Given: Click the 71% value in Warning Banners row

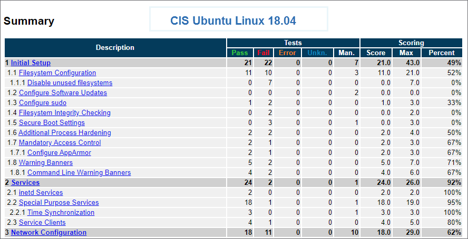Looking at the screenshot, I should (x=454, y=162).
